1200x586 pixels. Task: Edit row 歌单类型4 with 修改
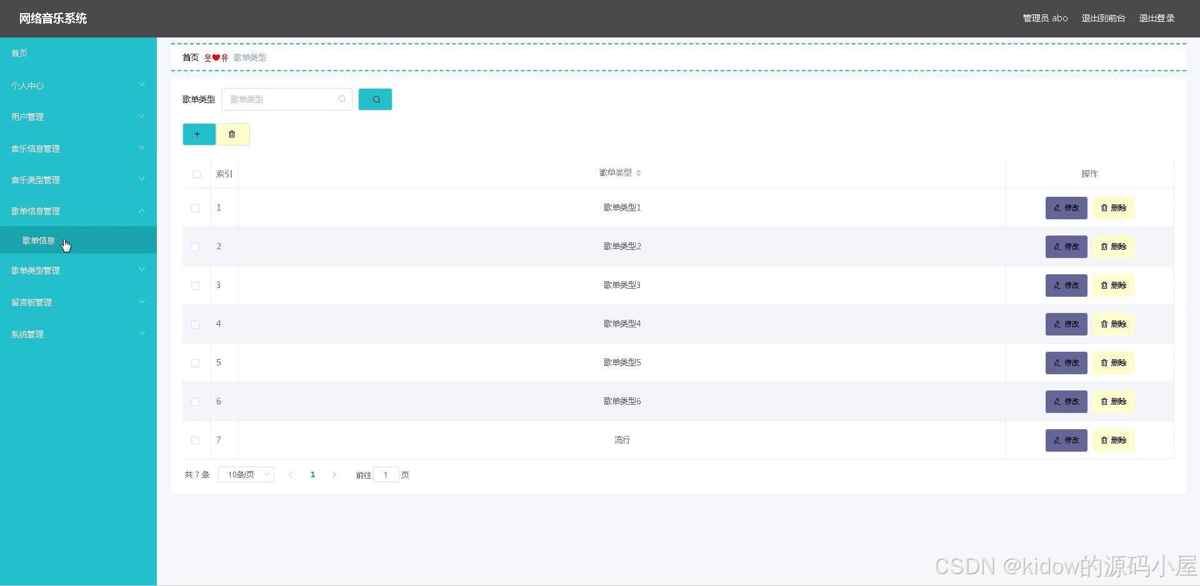(x=1066, y=324)
